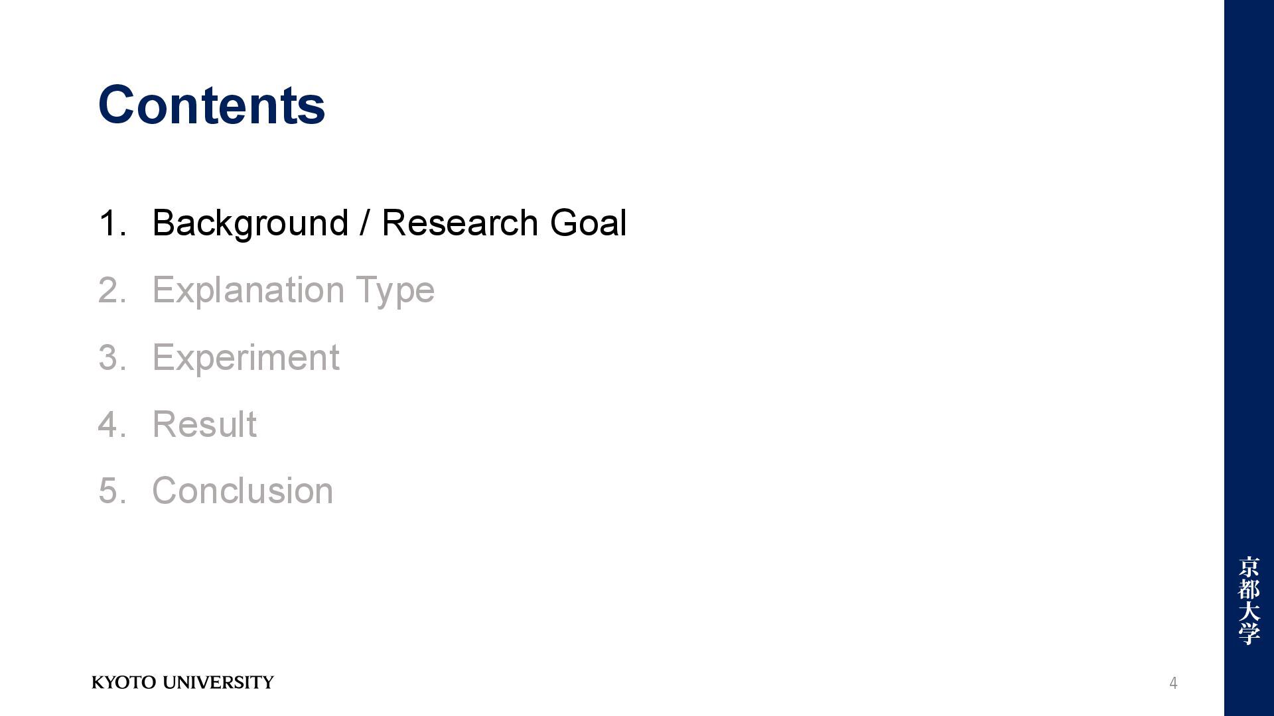The image size is (1274, 716).
Task: Click the list number 3.
Action: pos(112,358)
